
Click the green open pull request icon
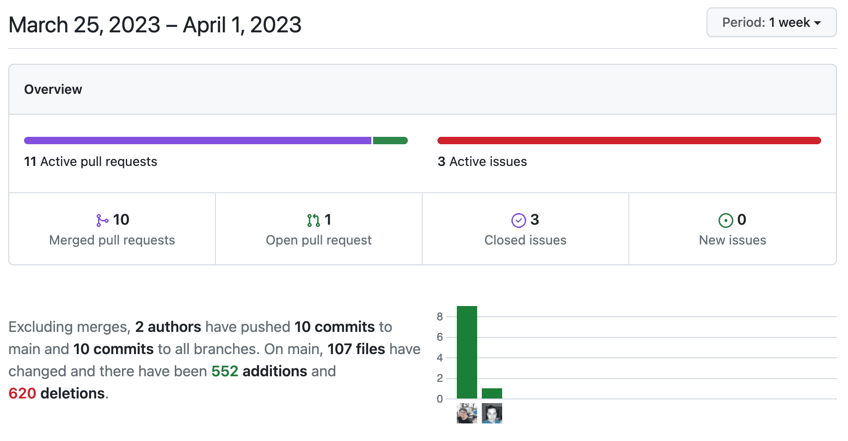pos(313,220)
